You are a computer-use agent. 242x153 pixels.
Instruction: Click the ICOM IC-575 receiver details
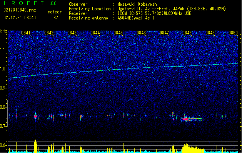(155, 13)
